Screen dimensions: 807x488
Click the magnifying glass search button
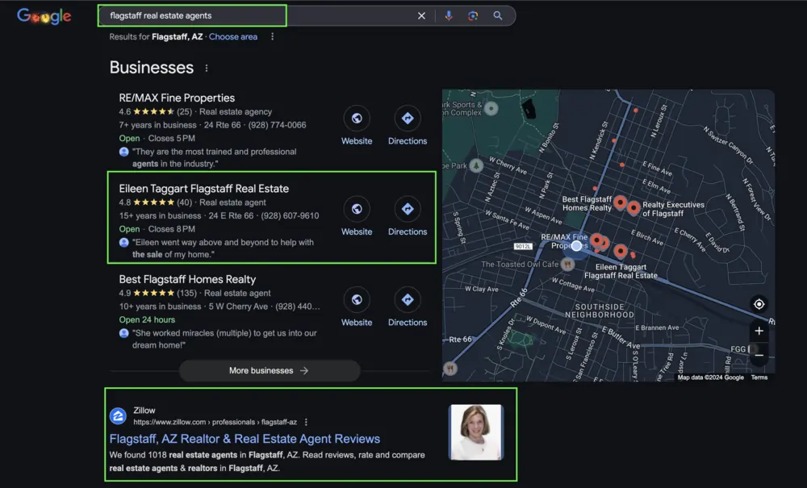point(498,15)
